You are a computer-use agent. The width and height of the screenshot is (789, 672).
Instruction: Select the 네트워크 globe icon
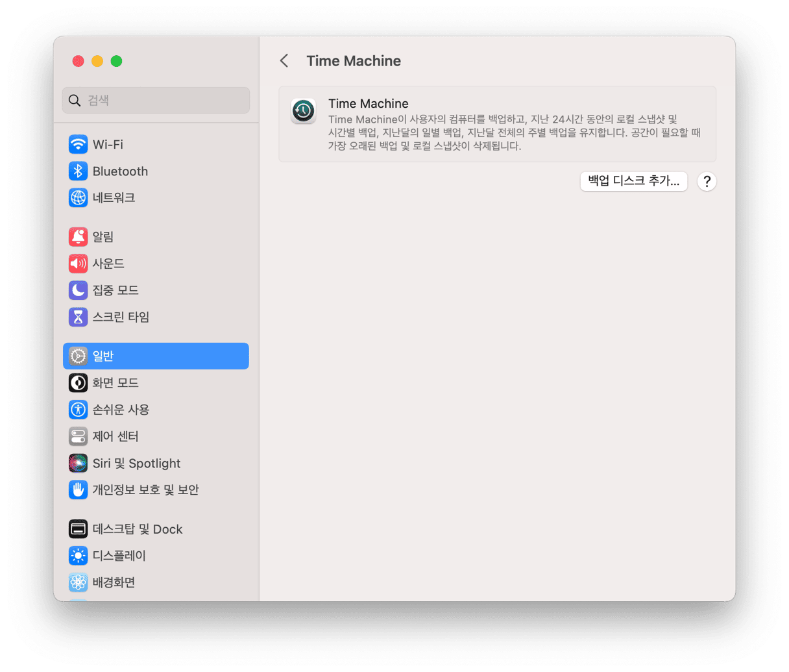coord(78,197)
